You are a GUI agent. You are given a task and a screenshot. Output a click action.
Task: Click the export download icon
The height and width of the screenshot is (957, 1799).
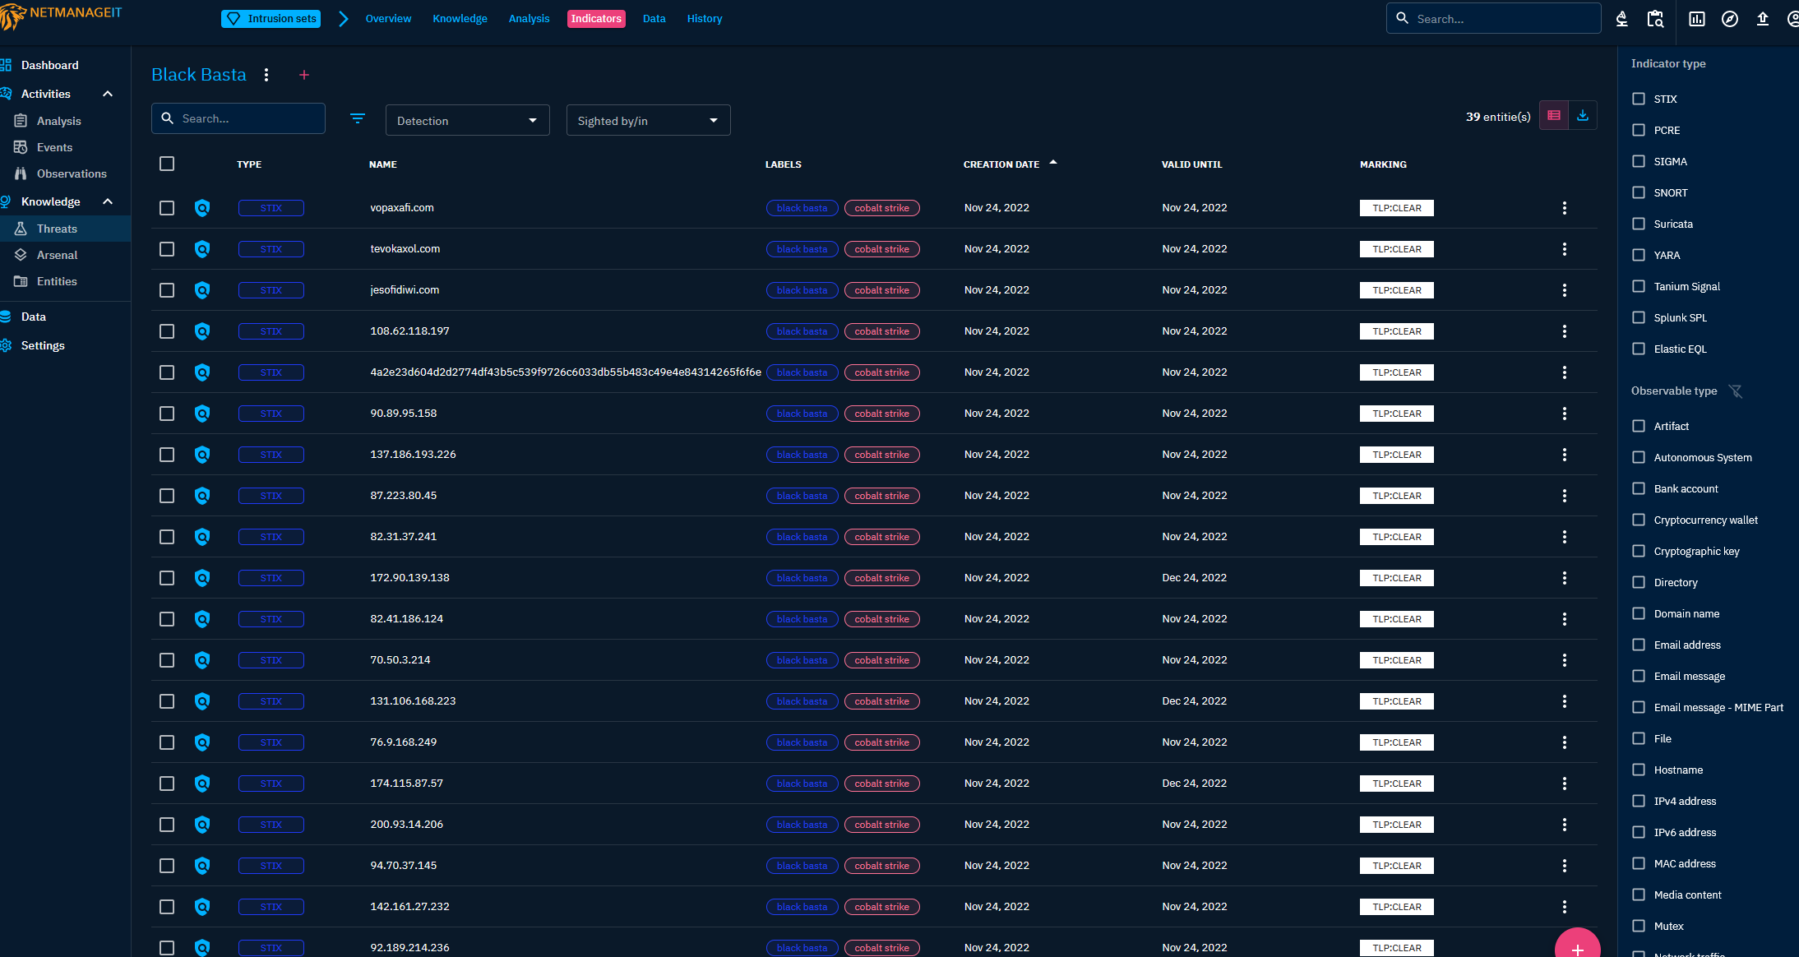[x=1583, y=116]
